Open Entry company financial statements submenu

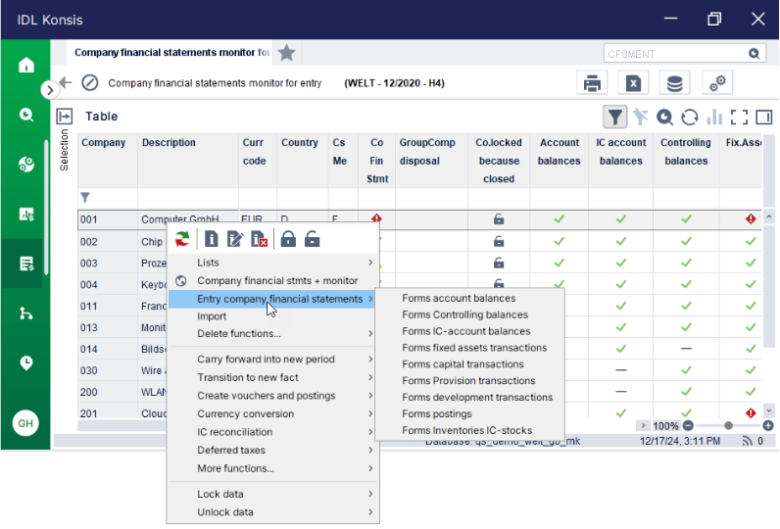pyautogui.click(x=271, y=299)
